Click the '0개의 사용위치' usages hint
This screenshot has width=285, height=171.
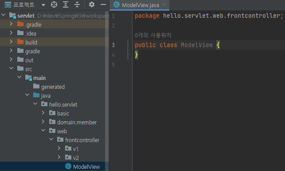(x=153, y=35)
